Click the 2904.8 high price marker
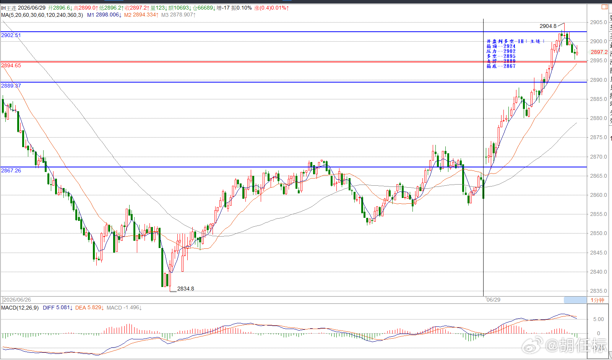 (x=548, y=26)
